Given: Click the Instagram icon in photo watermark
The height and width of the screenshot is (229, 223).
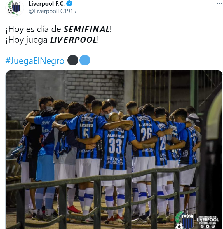Looking at the screenshot, I should (x=213, y=226).
